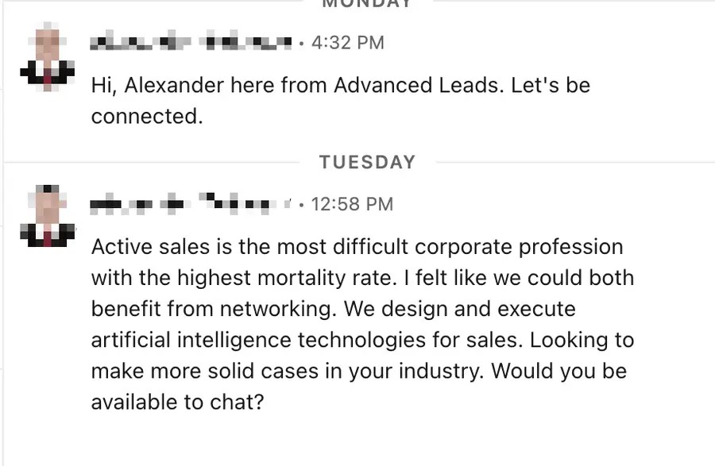Select the 4:32 PM timestamp
Image resolution: width=715 pixels, height=466 pixels.
pyautogui.click(x=348, y=42)
